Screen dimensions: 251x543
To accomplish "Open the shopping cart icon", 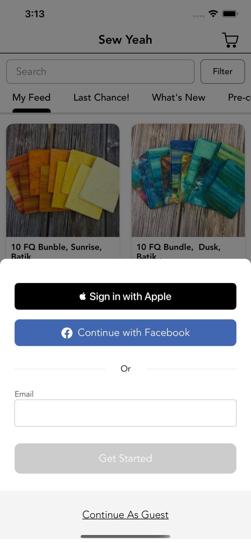I will point(230,40).
